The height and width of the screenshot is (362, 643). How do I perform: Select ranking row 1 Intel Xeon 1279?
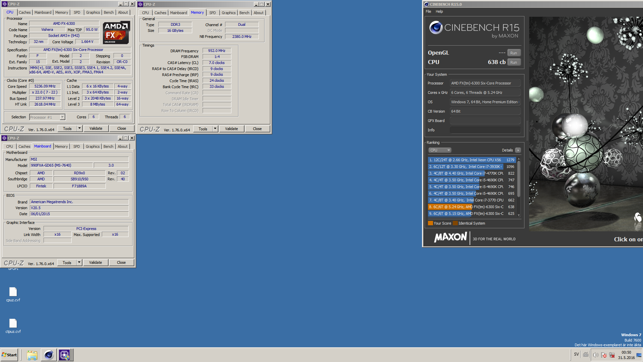point(472,160)
